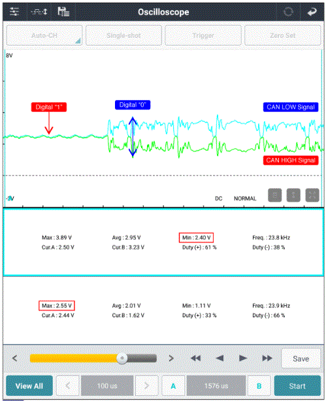Step playback position right with arrow
Image resolution: width=326 pixels, height=401 pixels.
click(171, 358)
